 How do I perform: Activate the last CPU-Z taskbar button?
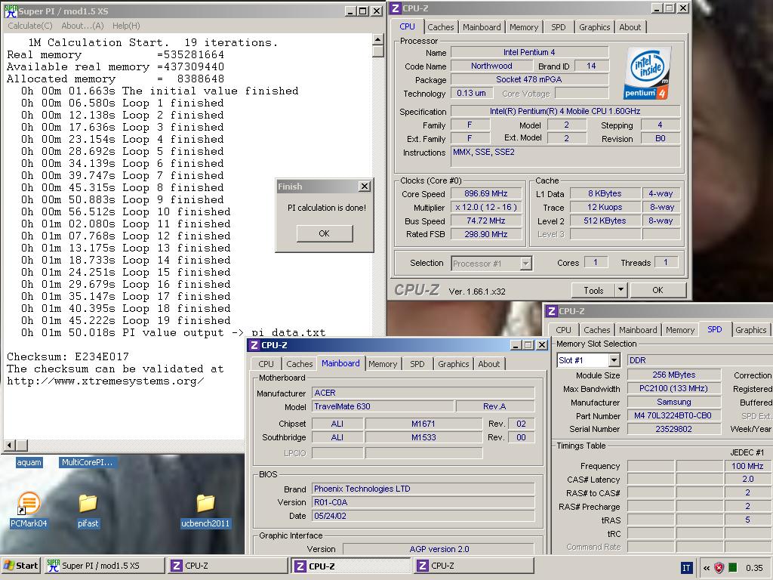click(474, 566)
